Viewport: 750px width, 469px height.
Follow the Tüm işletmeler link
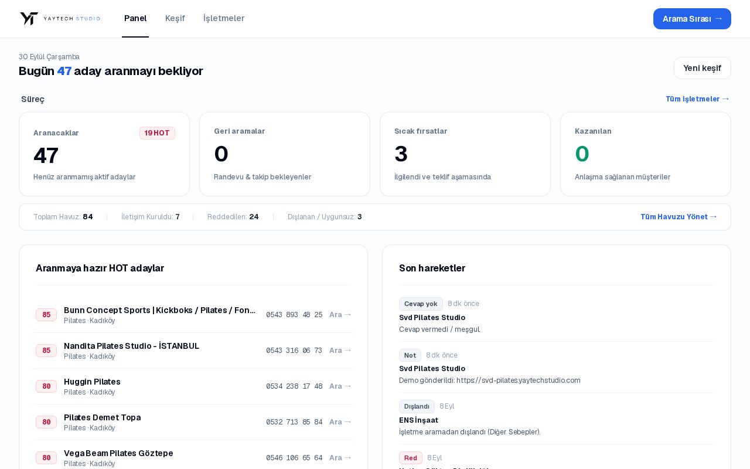697,99
